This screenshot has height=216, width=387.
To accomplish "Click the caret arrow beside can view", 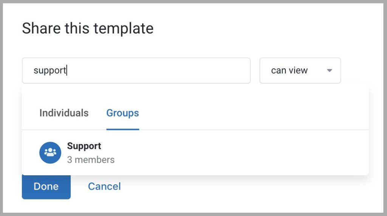I will click(x=330, y=70).
